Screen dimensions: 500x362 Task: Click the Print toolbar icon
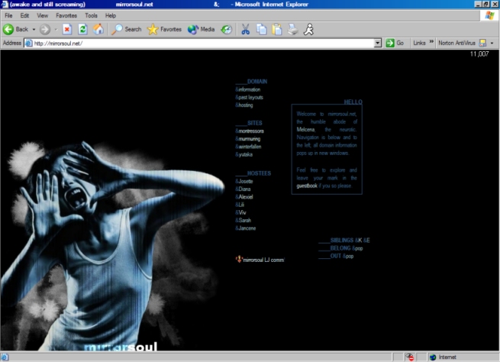click(292, 29)
